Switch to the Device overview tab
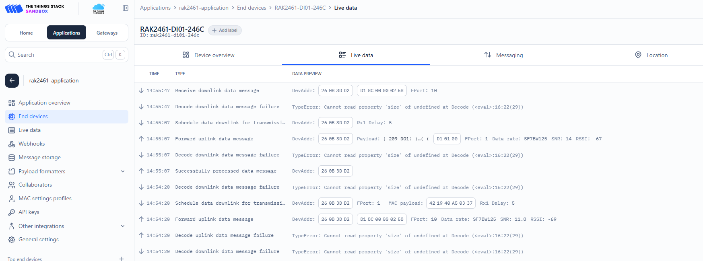Screen dimensions: 703x261 pyautogui.click(x=208, y=55)
